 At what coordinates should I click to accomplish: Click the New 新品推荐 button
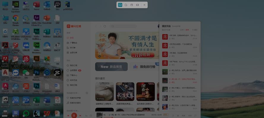[x=111, y=67]
